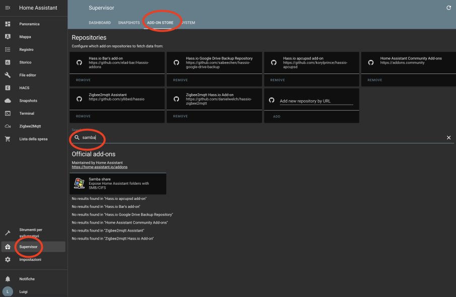Select the Add-on Store tab

click(160, 23)
